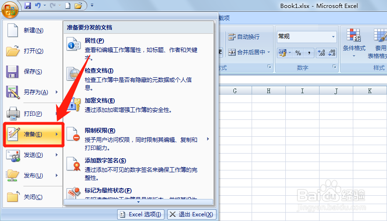Expand the 限制权限 submenu arrow
The width and height of the screenshot is (387, 221).
tap(208, 139)
